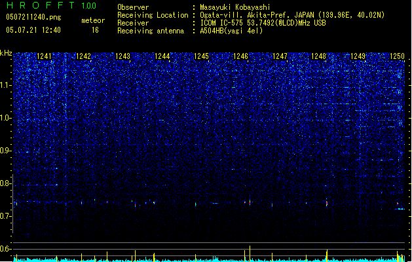412x262 pixels.
Task: Click the Ogata-vill. Akita-Pref. JAPAN location text
Action: [x=292, y=15]
